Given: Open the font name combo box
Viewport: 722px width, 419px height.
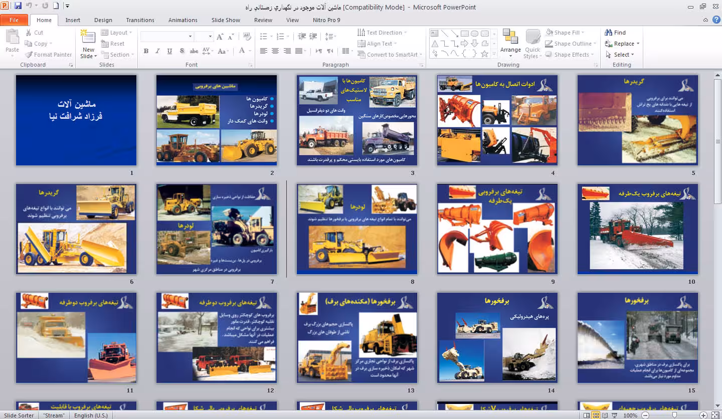Looking at the screenshot, I should (x=167, y=37).
